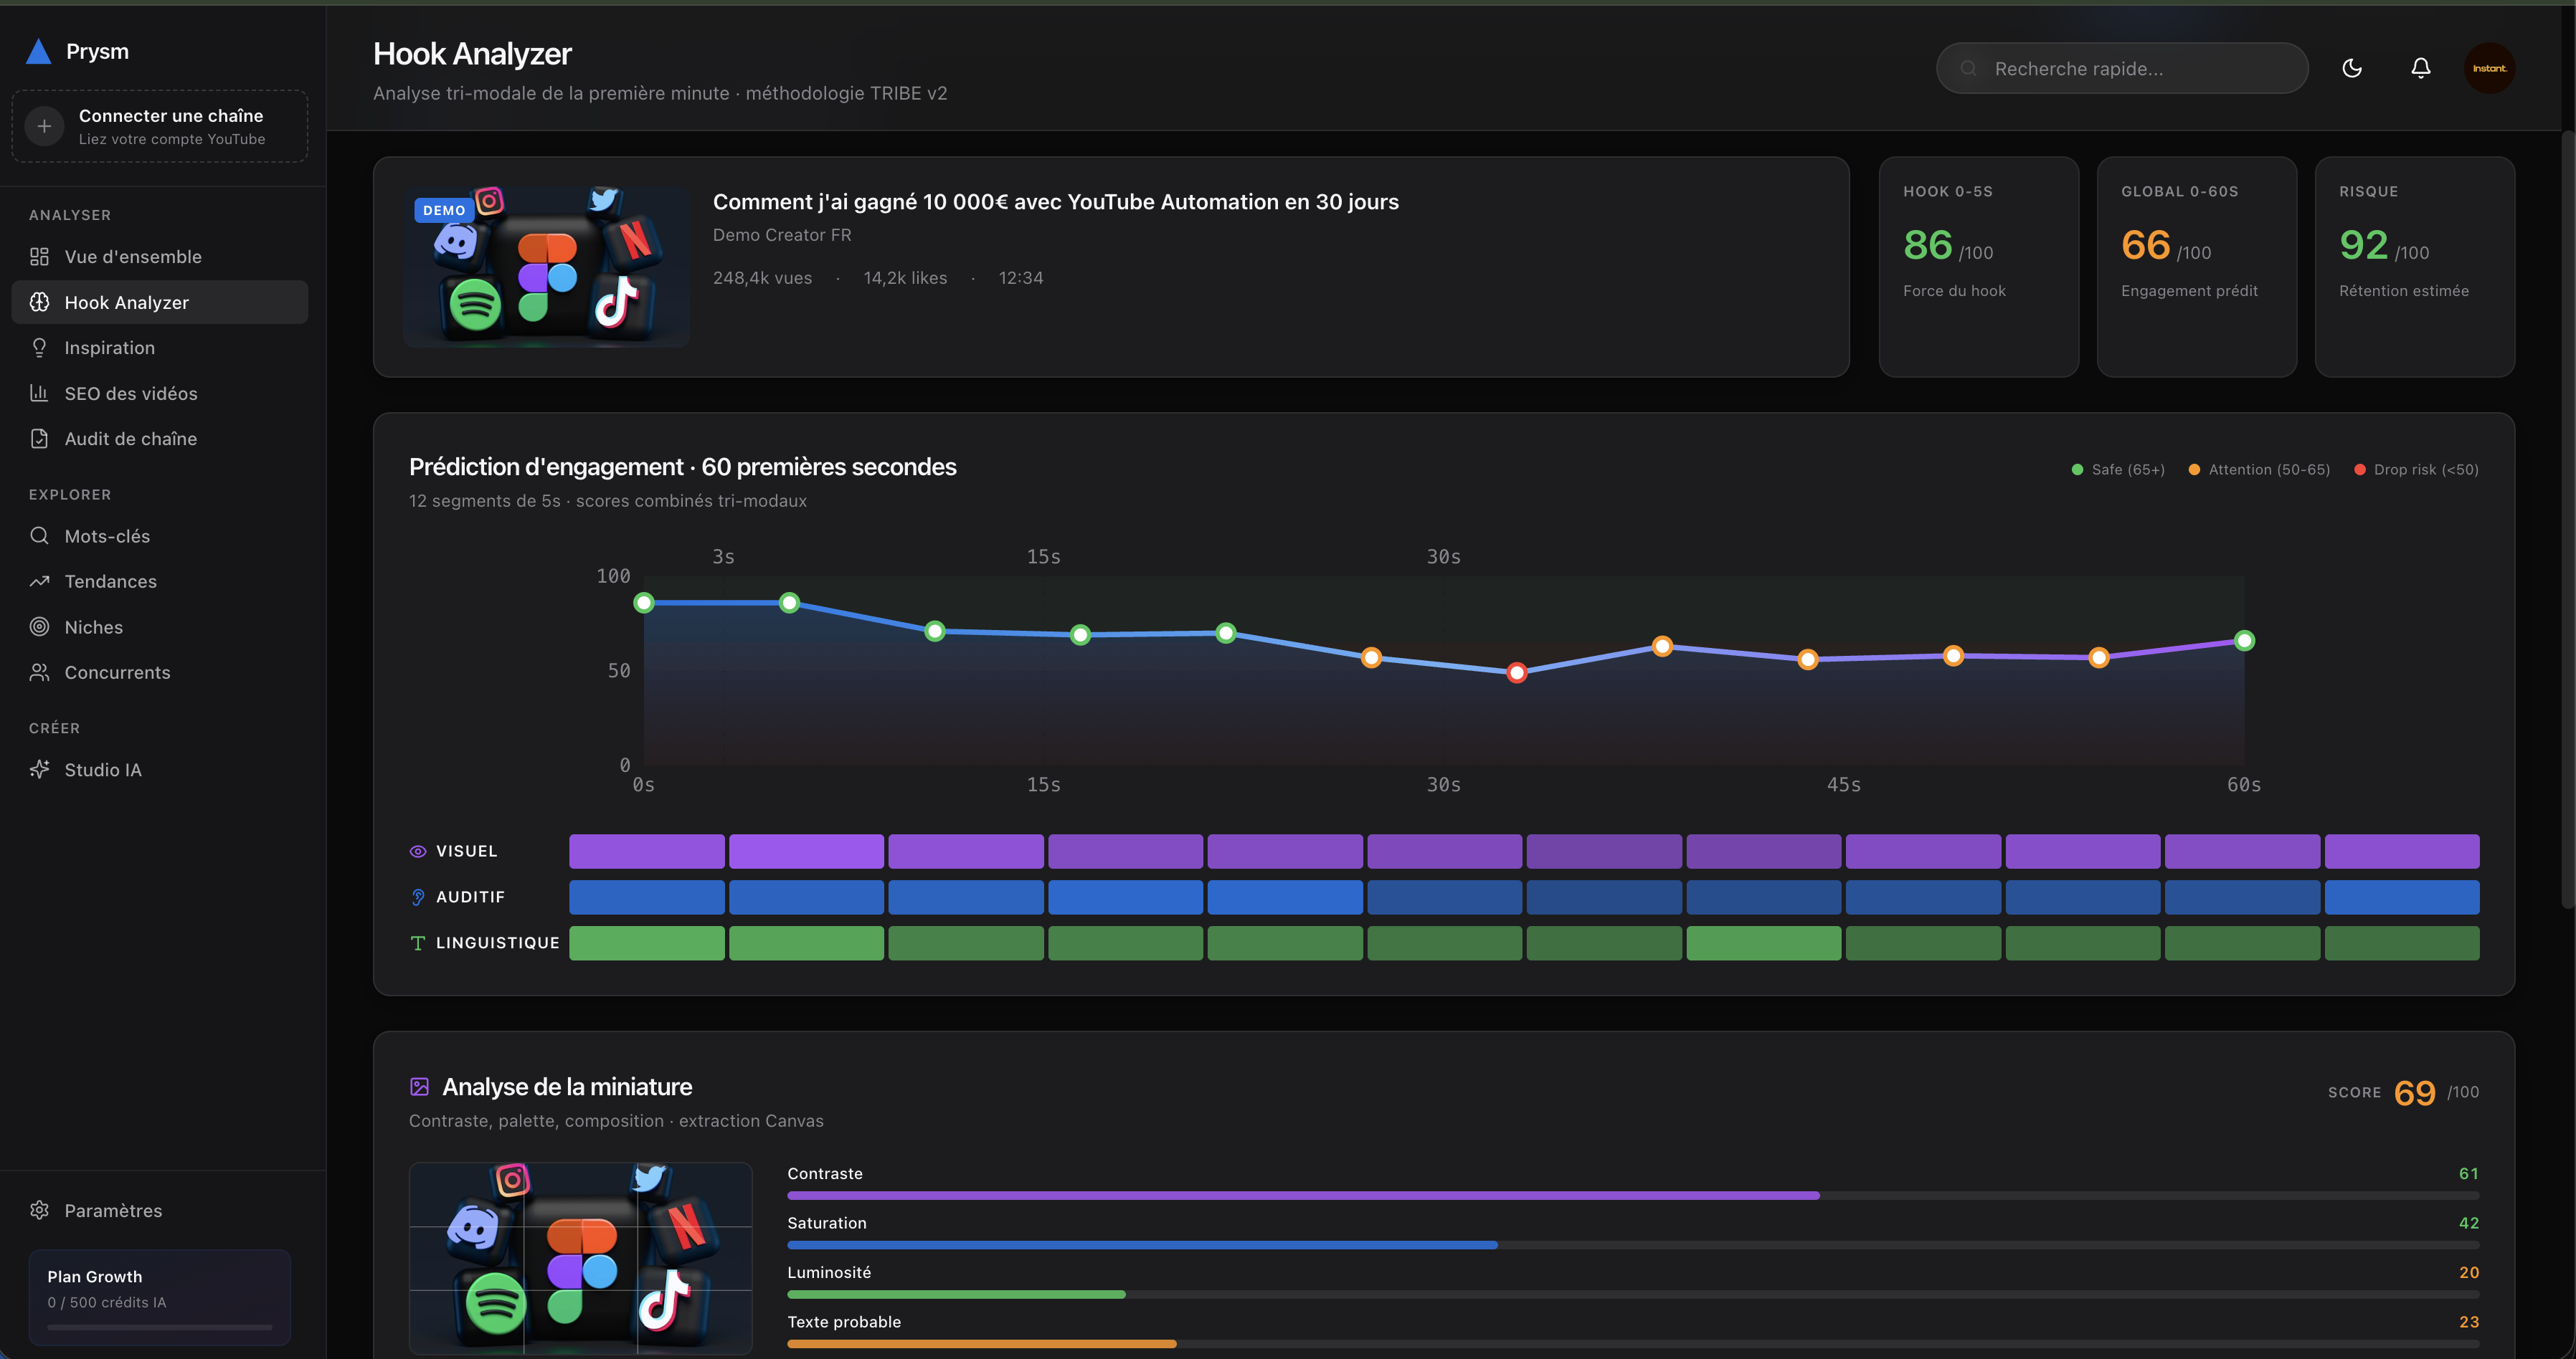Launch Studio IA sparkle icon

pos(40,769)
